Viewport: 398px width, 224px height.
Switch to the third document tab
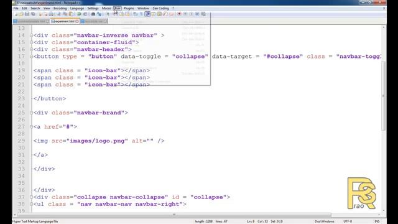coord(94,21)
